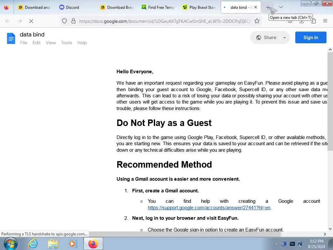The width and height of the screenshot is (333, 250).
Task: Click the Sign in button
Action: coord(311,37)
